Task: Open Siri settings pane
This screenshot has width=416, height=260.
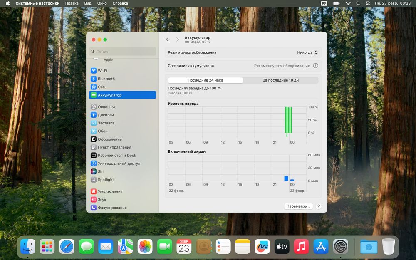Action: (122, 171)
